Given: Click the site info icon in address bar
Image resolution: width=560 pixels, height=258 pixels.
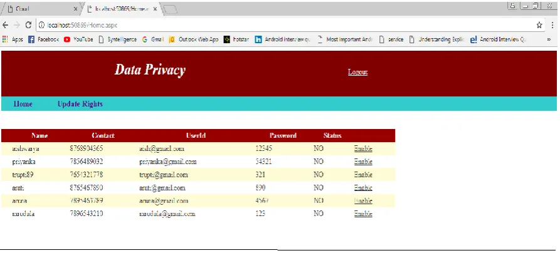Looking at the screenshot, I should 41,25.
